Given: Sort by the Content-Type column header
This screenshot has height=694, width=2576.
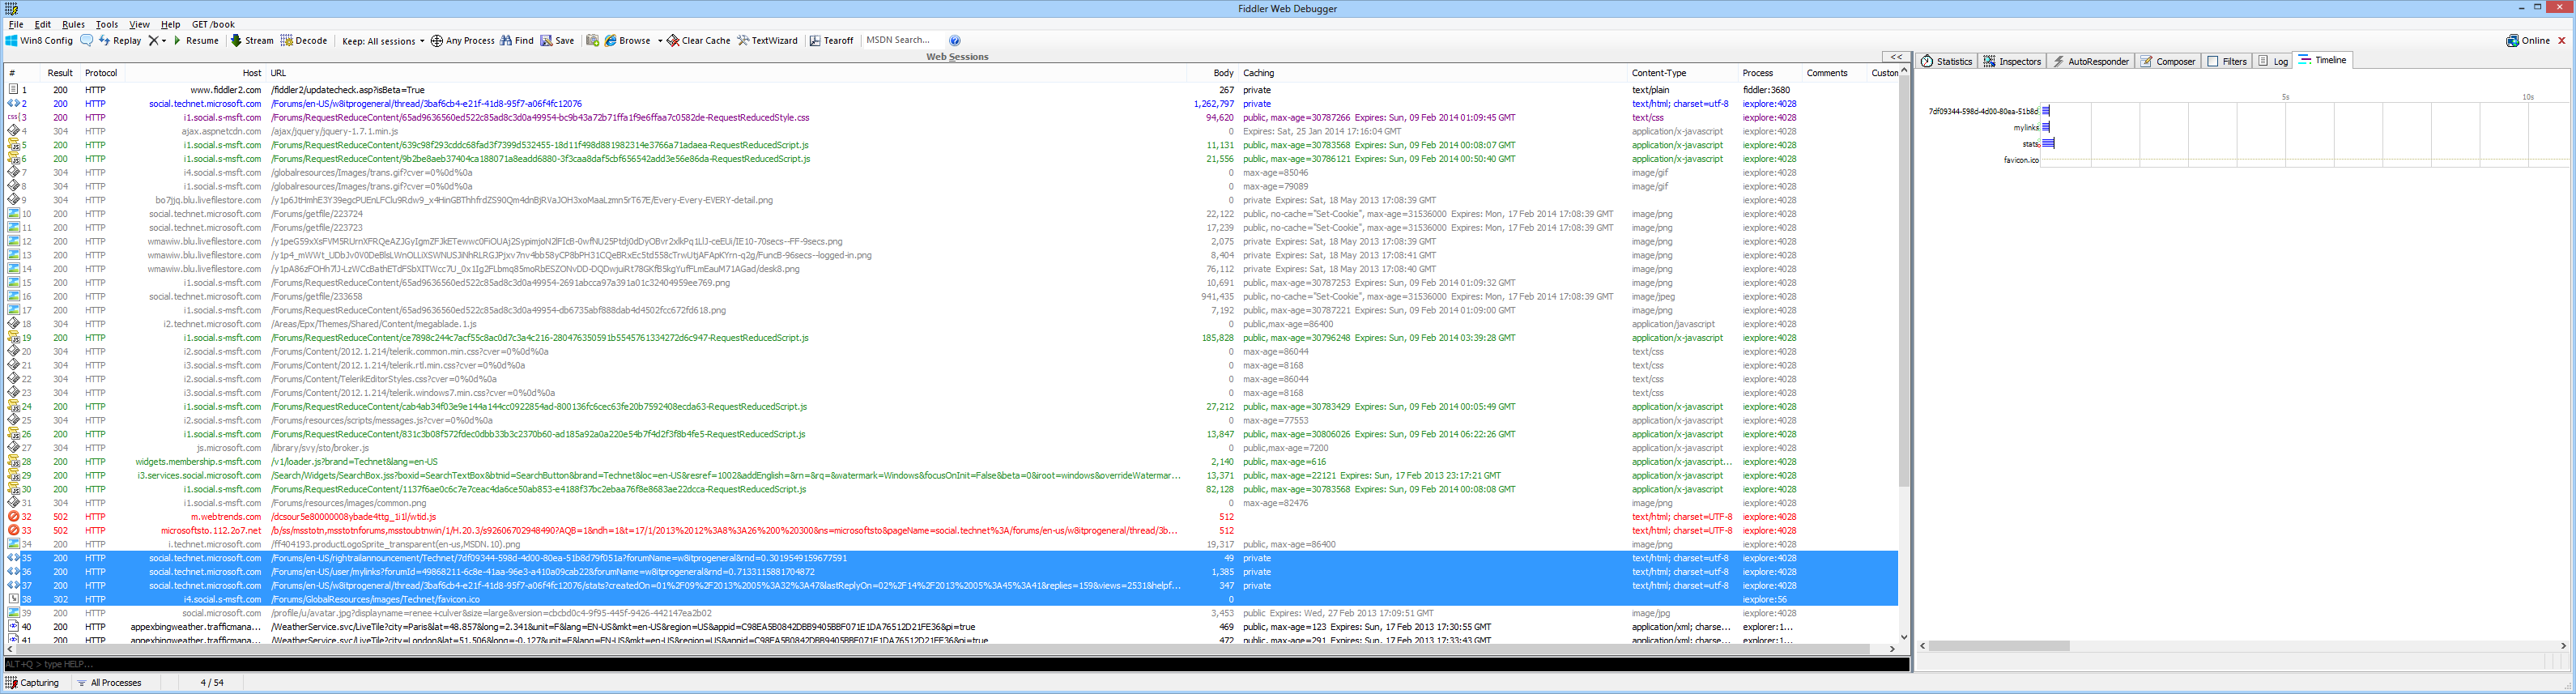Looking at the screenshot, I should (x=1682, y=73).
